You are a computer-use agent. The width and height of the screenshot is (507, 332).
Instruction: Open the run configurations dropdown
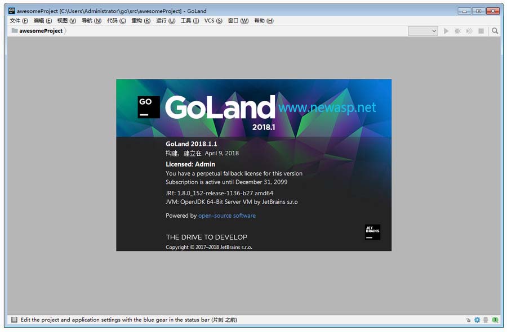coord(422,31)
